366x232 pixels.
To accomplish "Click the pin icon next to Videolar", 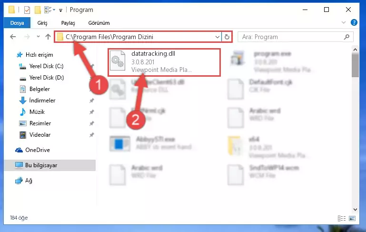I will click(x=92, y=135).
